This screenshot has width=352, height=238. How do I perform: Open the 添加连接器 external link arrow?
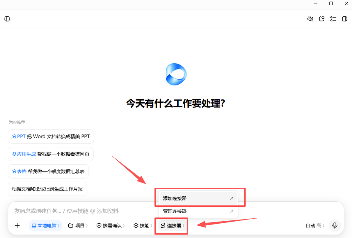(231, 198)
